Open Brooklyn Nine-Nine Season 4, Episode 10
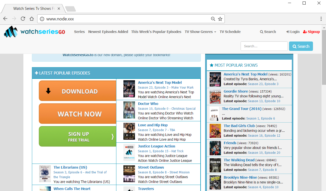 pos(263,187)
